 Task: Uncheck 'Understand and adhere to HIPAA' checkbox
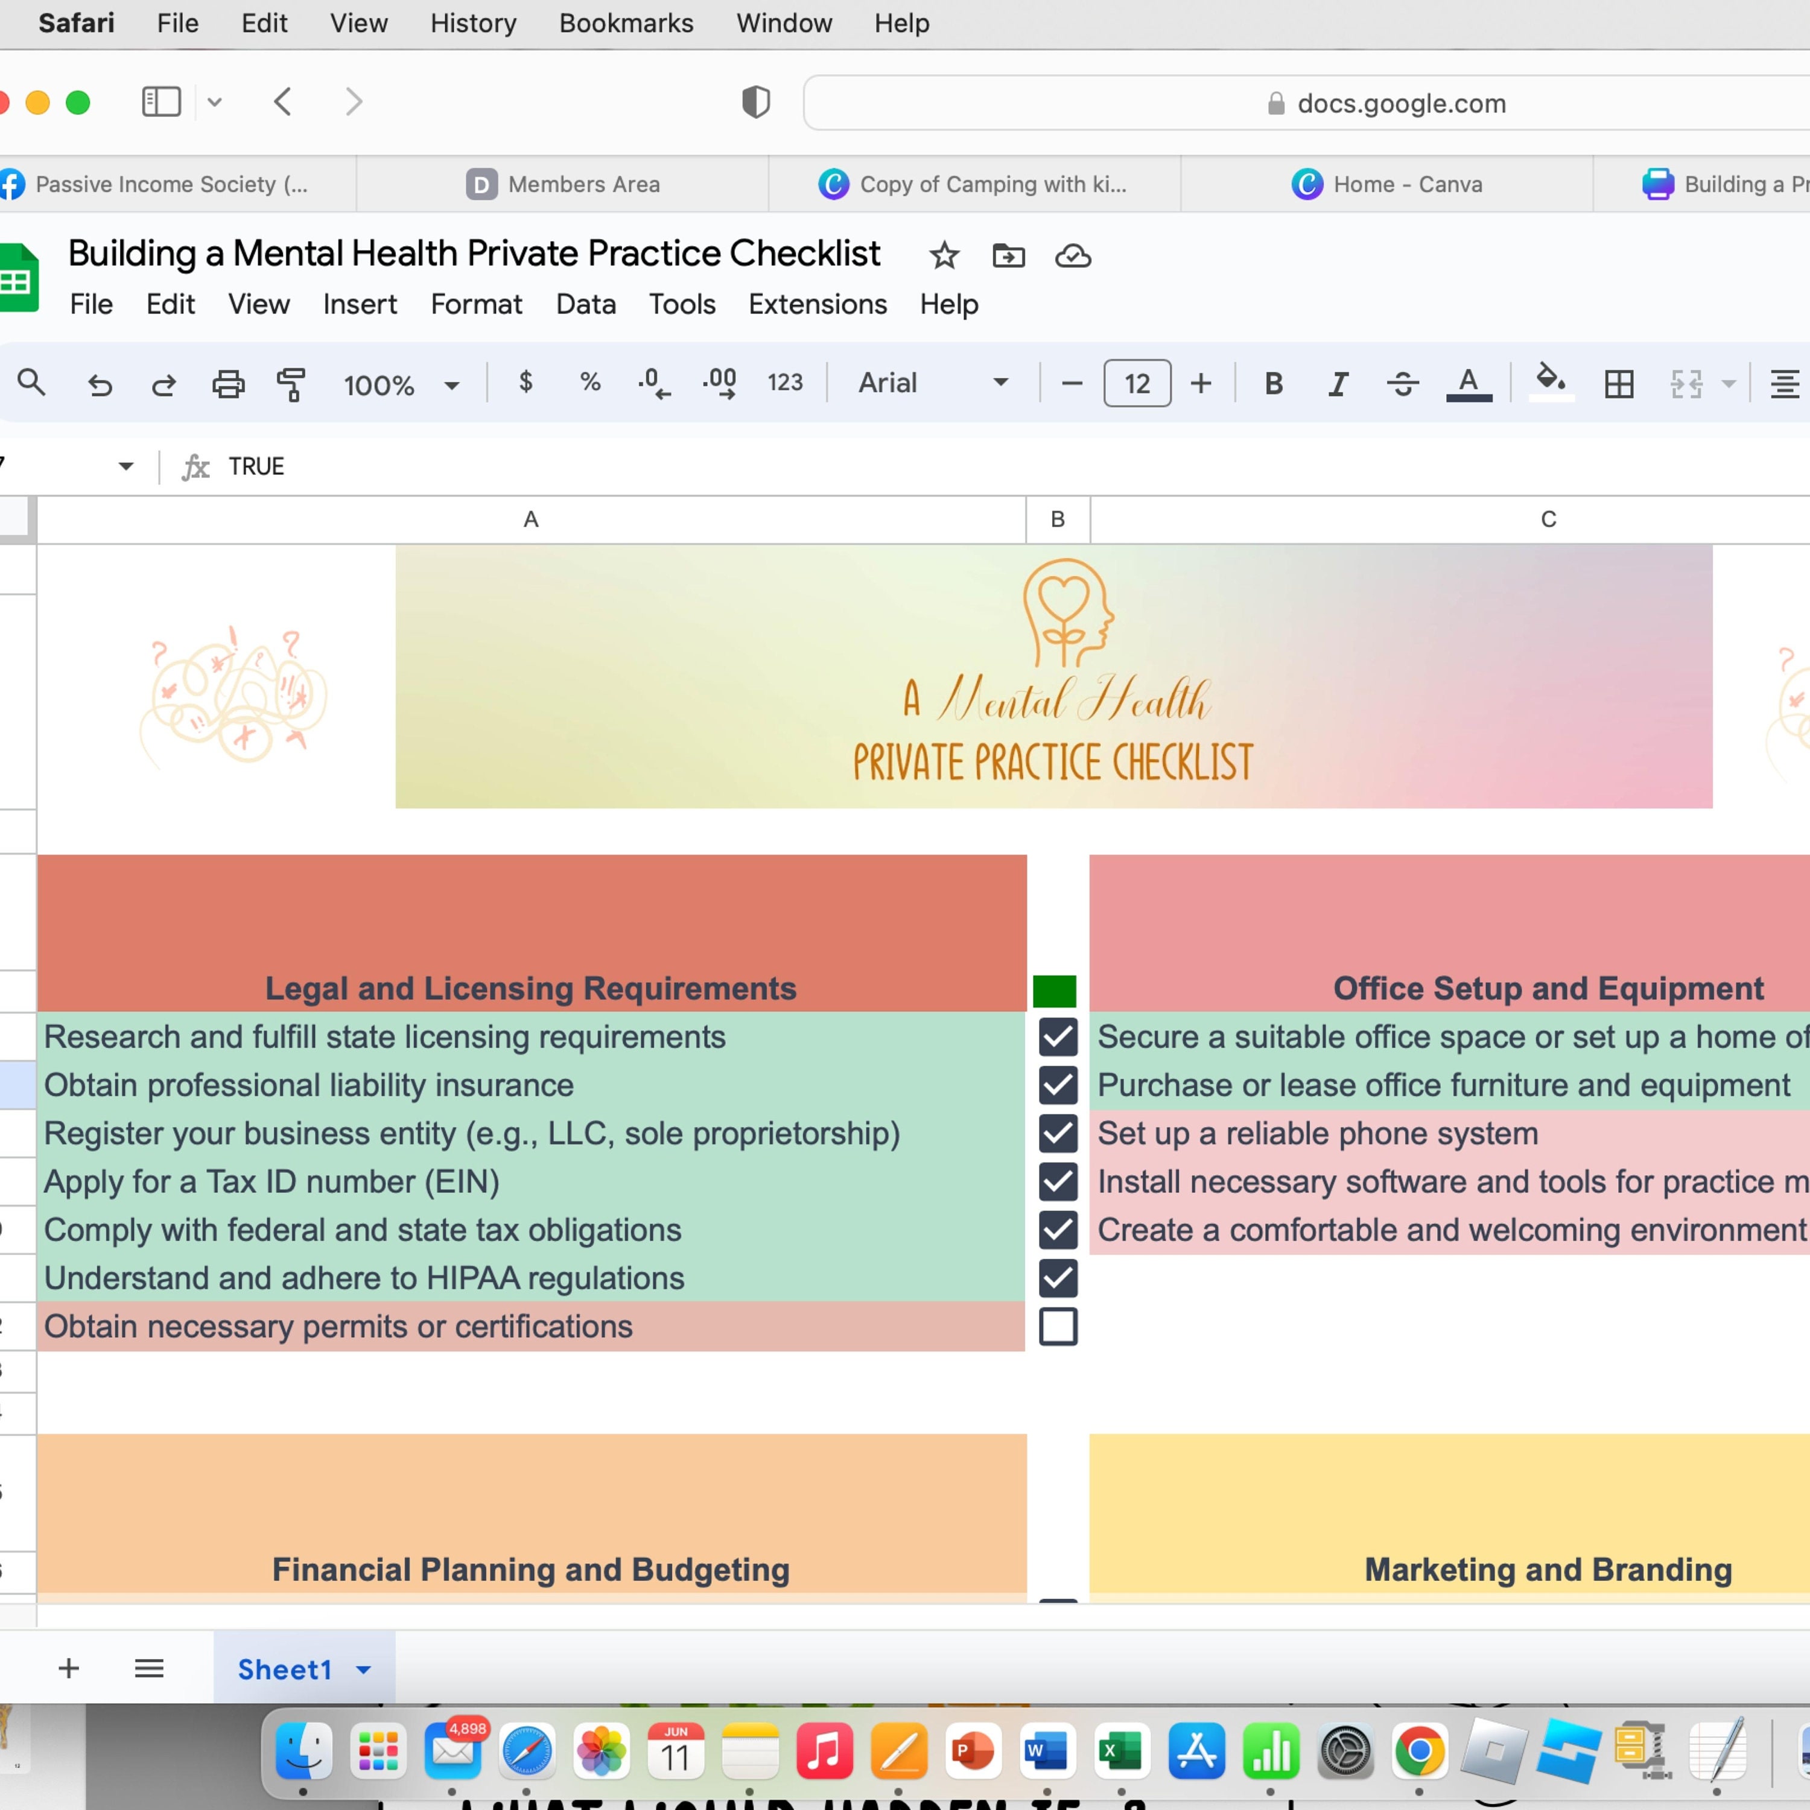[1058, 1278]
